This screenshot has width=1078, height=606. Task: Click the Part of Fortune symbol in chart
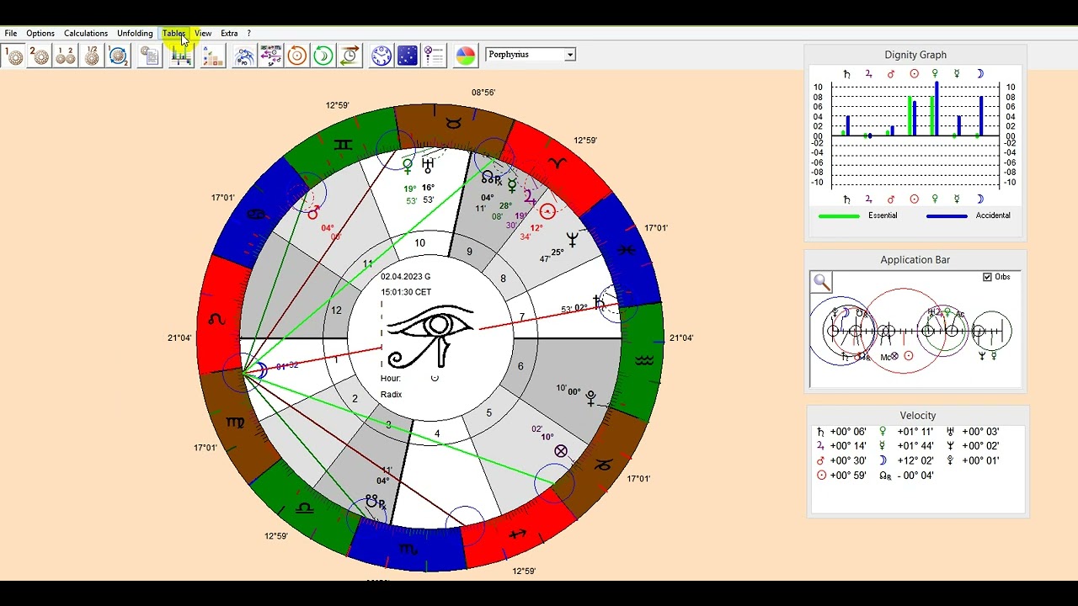point(561,452)
